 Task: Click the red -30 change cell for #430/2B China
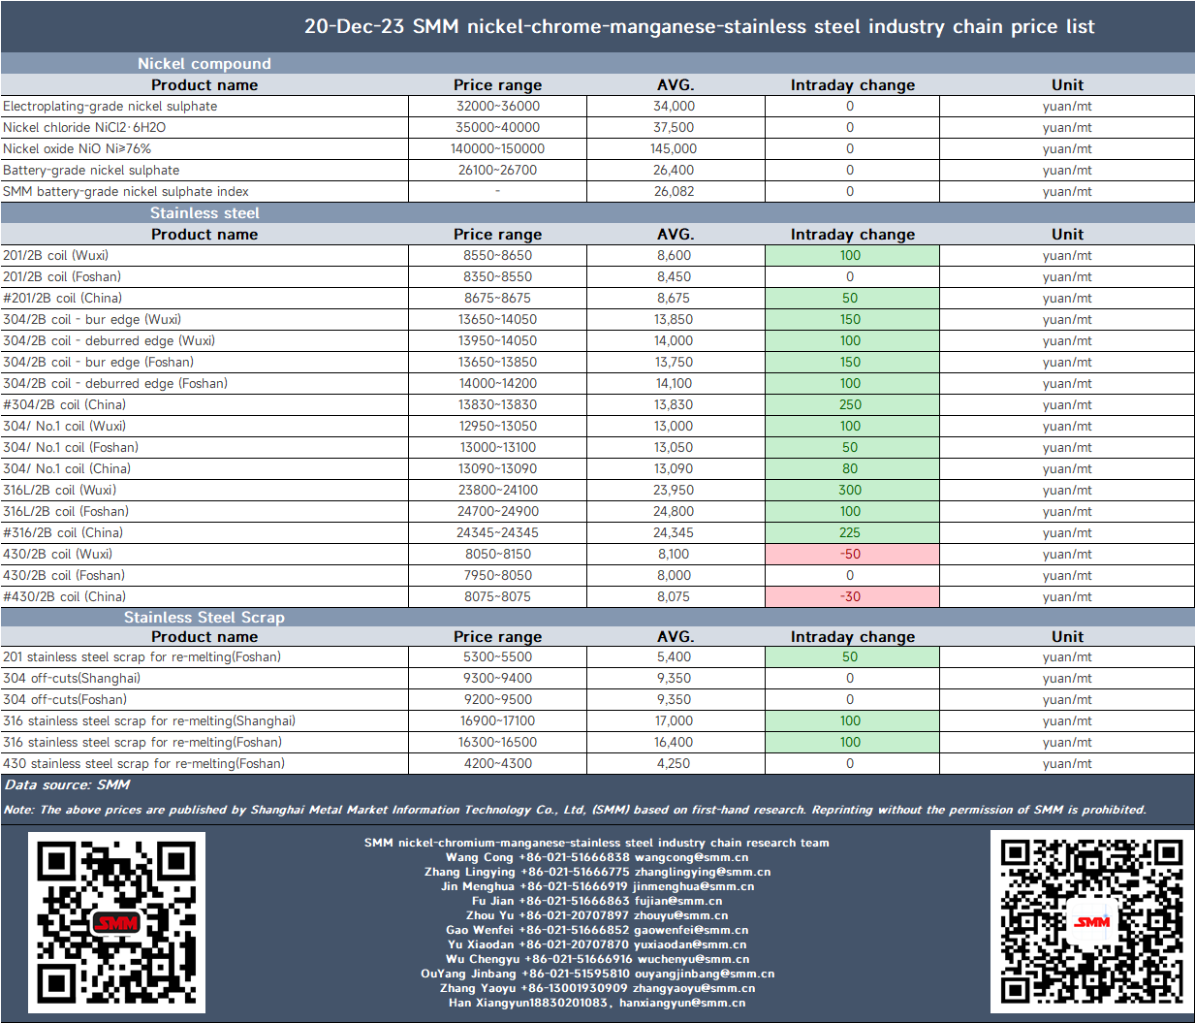click(x=852, y=596)
